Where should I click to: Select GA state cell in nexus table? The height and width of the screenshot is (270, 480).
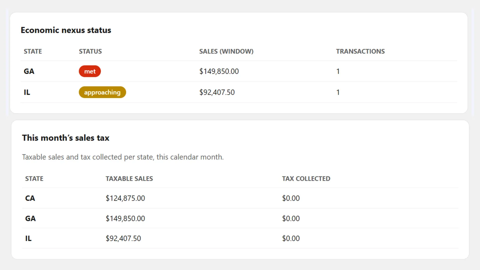click(x=29, y=71)
